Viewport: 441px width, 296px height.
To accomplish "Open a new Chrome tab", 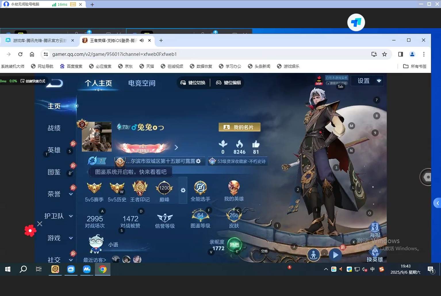I will point(161,40).
